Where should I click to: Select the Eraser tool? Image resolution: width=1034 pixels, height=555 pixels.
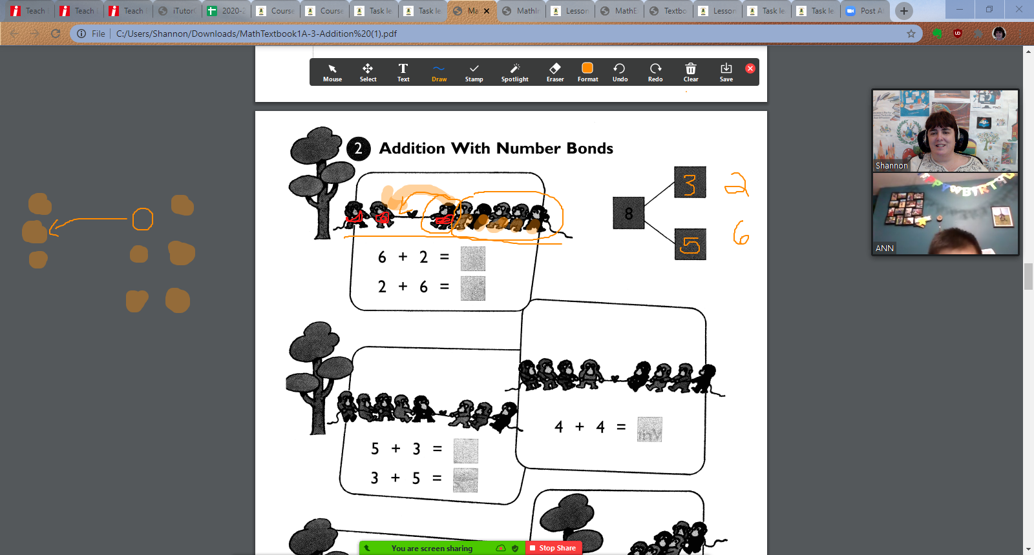pos(555,72)
